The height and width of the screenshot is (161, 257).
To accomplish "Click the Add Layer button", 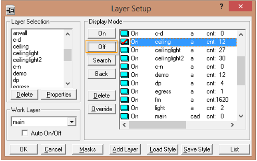I will coord(125,149).
